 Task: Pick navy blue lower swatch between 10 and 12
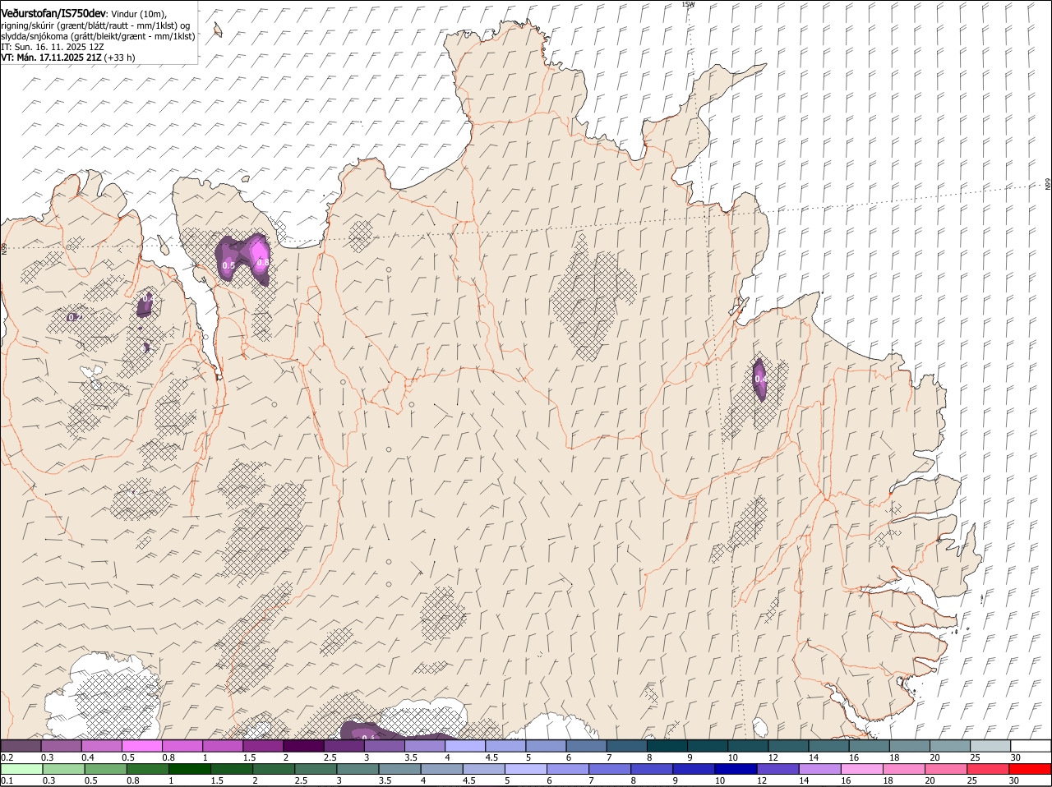(x=736, y=769)
